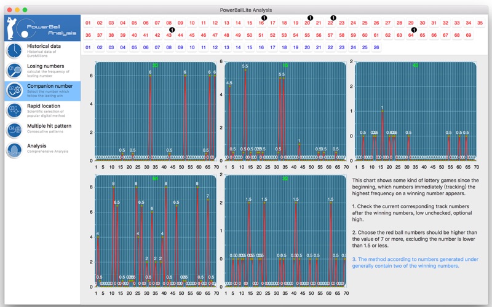Select blue Powerball number 26
The width and height of the screenshot is (492, 307).
pyautogui.click(x=376, y=47)
